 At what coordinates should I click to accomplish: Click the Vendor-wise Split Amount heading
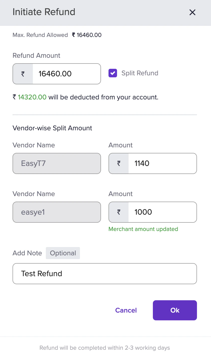(x=52, y=128)
